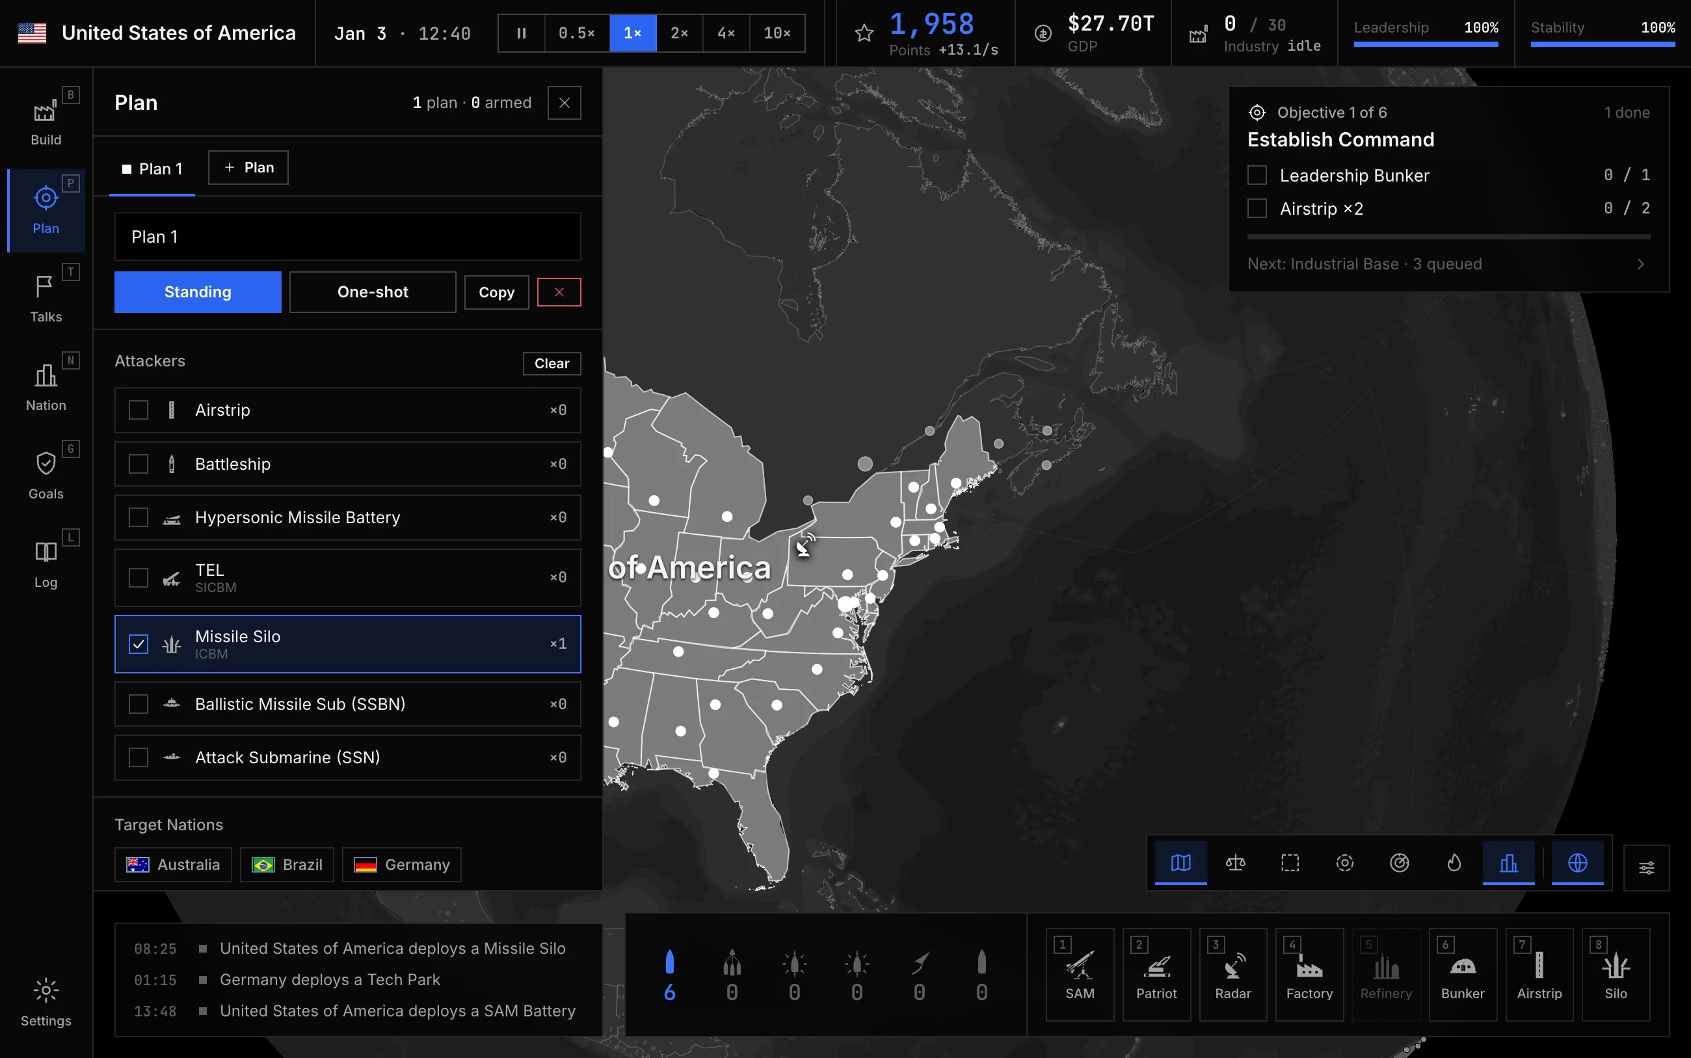Add a new plan with + Plan
This screenshot has width=1691, height=1058.
(x=248, y=167)
